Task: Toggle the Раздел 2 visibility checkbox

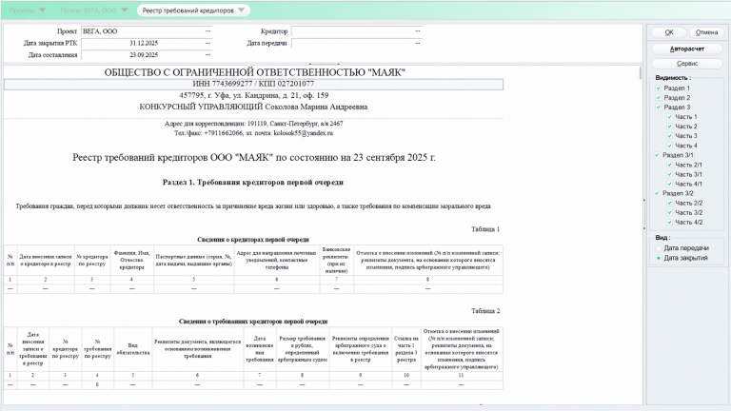Action: (x=659, y=98)
